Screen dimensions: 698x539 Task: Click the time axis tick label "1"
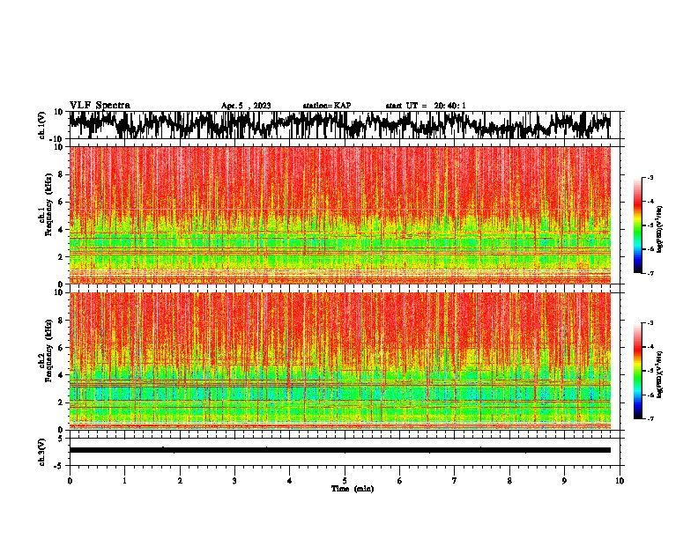[x=124, y=481]
